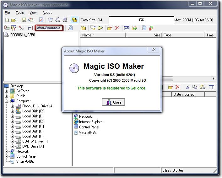
Task: Save the image with the floppy disk icon
Action: pos(24,20)
